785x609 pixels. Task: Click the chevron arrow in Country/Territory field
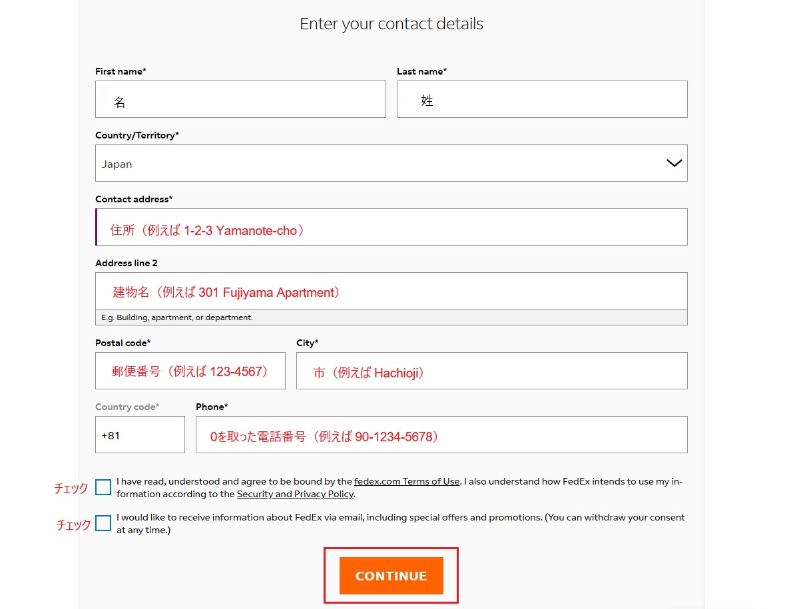pos(674,163)
